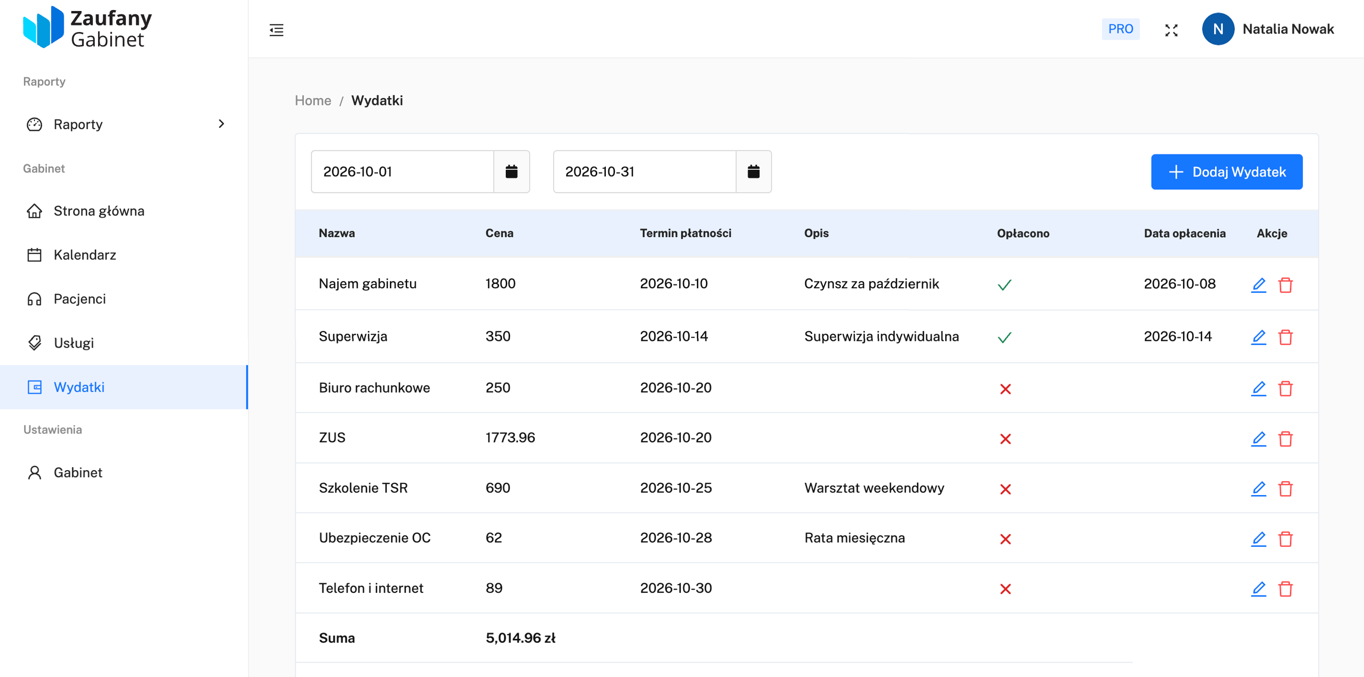Open the Pacjenci page
The image size is (1364, 677).
[124, 299]
